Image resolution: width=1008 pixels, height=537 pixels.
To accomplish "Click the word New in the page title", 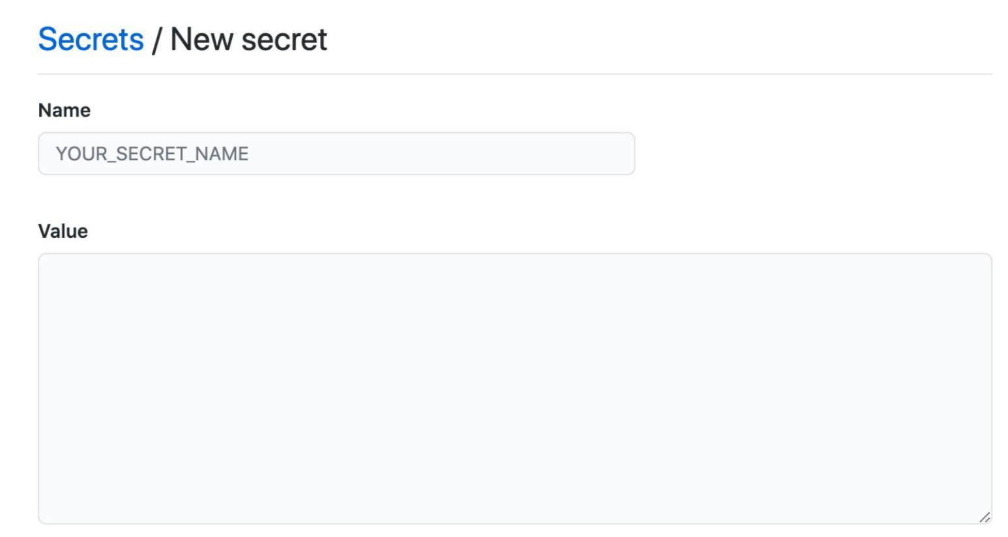I will tap(201, 39).
